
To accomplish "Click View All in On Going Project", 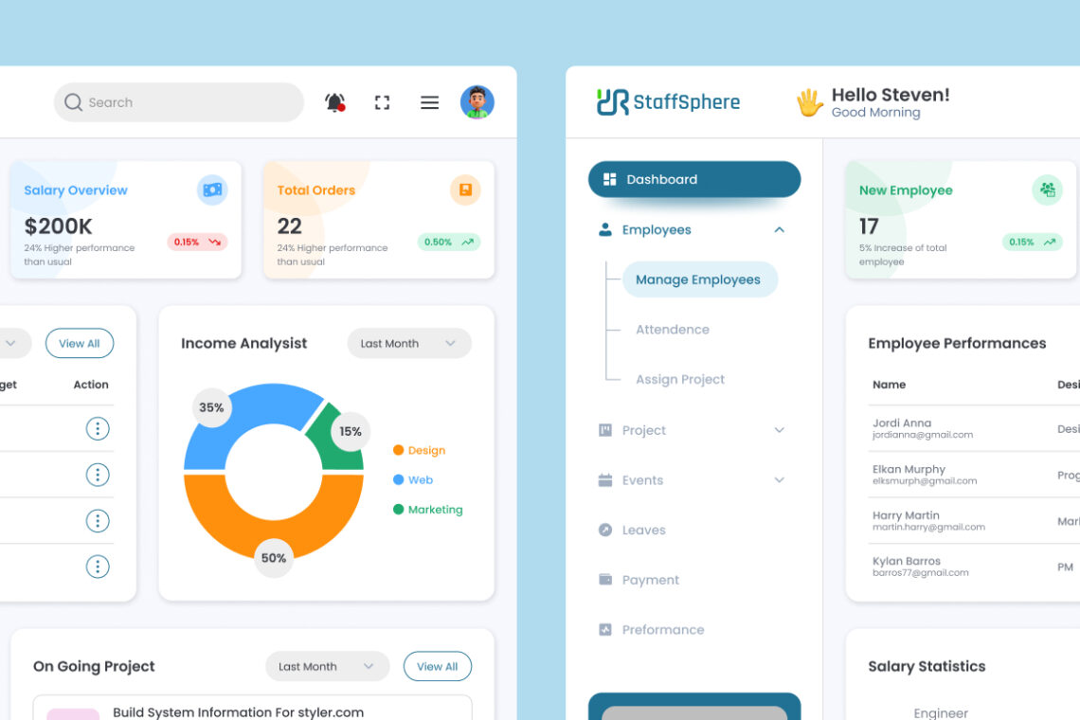I will (438, 666).
